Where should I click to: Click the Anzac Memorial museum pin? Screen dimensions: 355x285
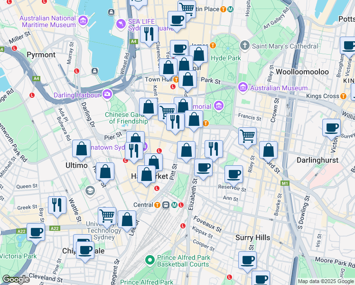pos(219,106)
